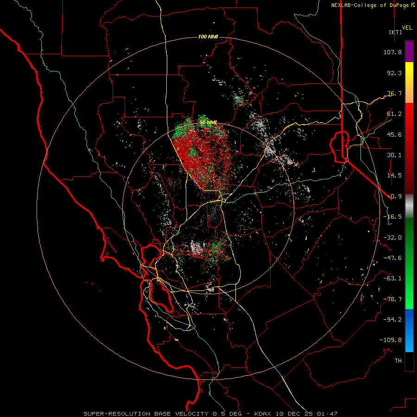The width and height of the screenshot is (417, 417).
Task: Select the -109.8 velocity scale value
Action: [x=391, y=340]
